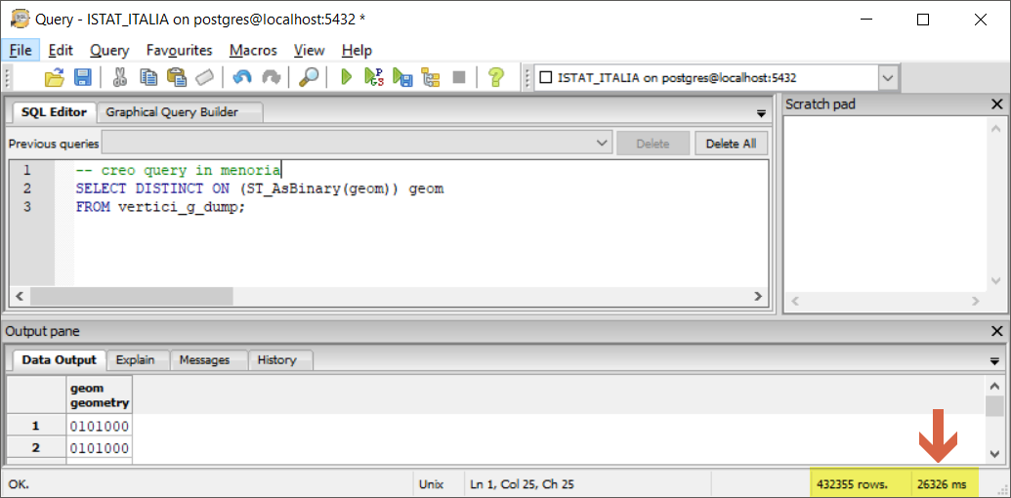Expand the Output pane tab list arrow

(996, 361)
